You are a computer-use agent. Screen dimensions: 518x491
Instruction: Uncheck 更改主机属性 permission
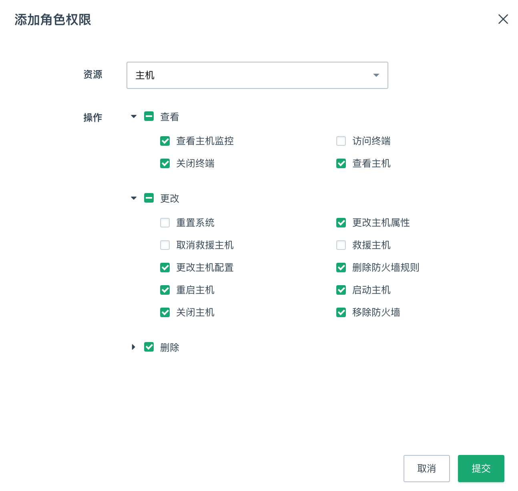tap(341, 223)
